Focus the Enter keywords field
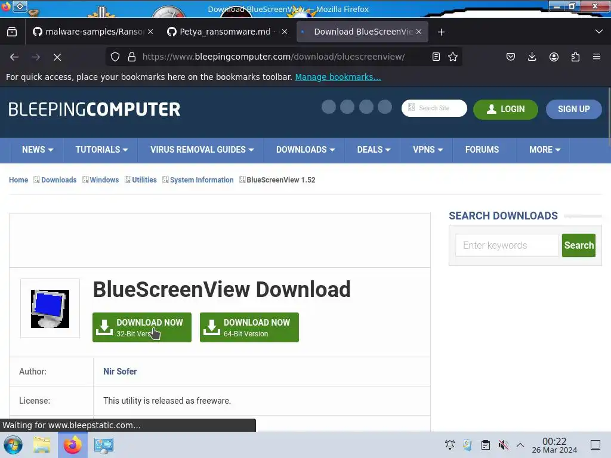The image size is (611, 458). pos(507,245)
